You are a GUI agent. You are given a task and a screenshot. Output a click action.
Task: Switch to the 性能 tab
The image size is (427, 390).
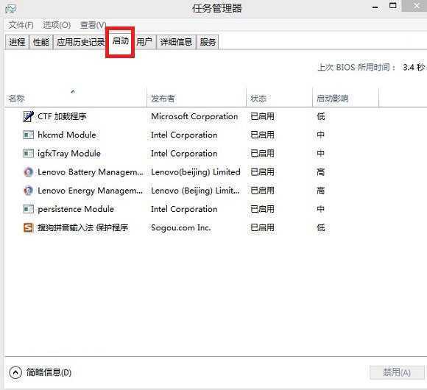tap(40, 42)
